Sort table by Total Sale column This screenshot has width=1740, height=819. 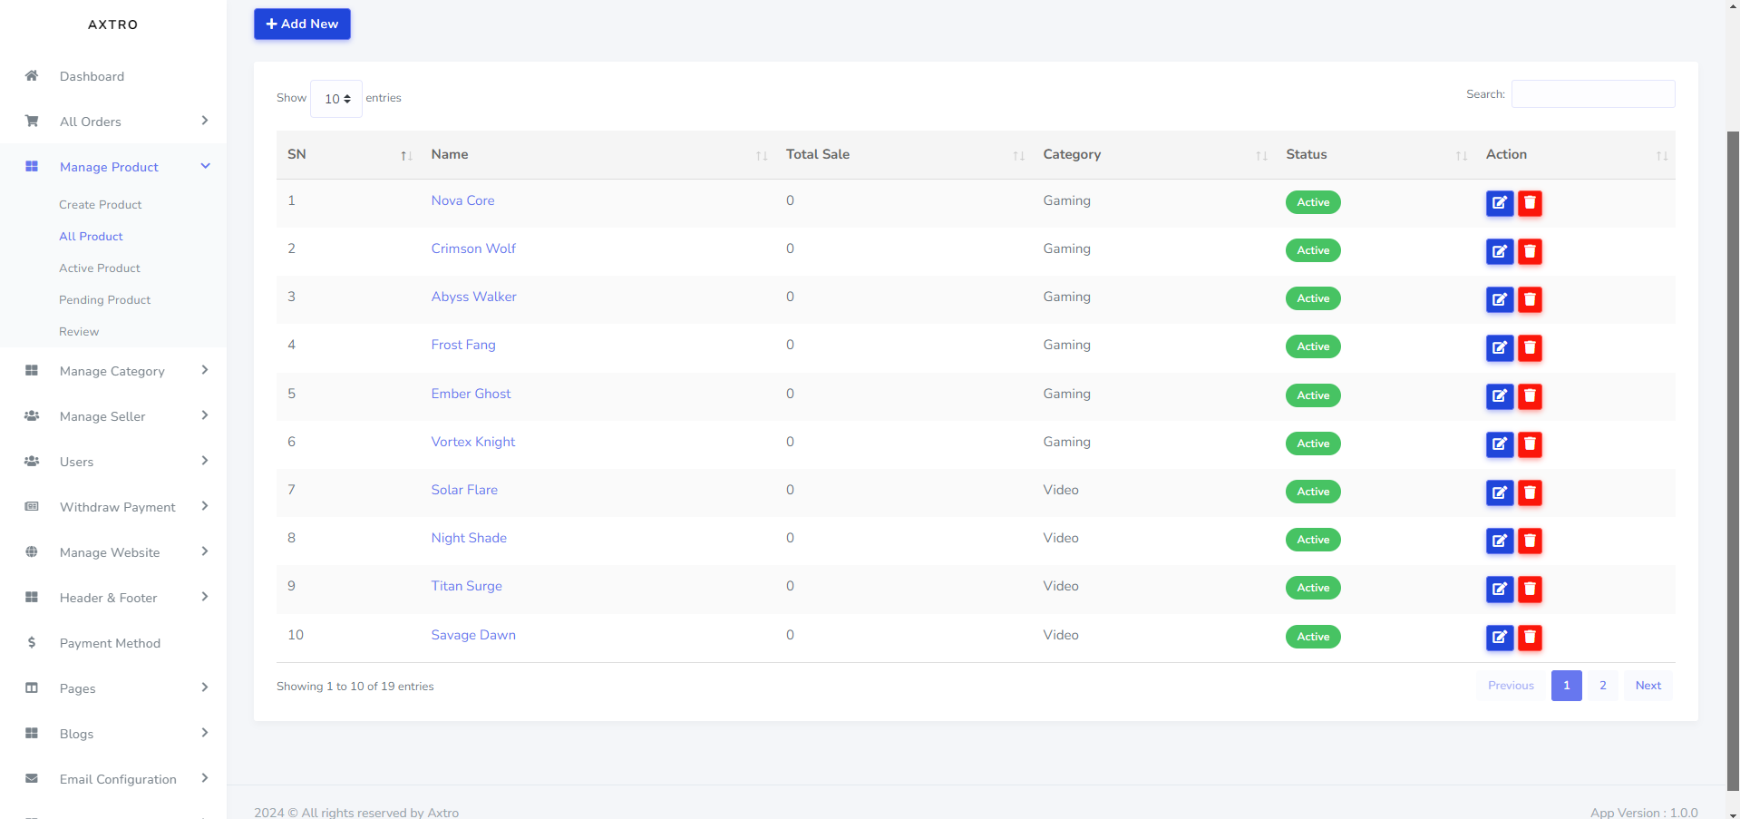coord(1018,156)
